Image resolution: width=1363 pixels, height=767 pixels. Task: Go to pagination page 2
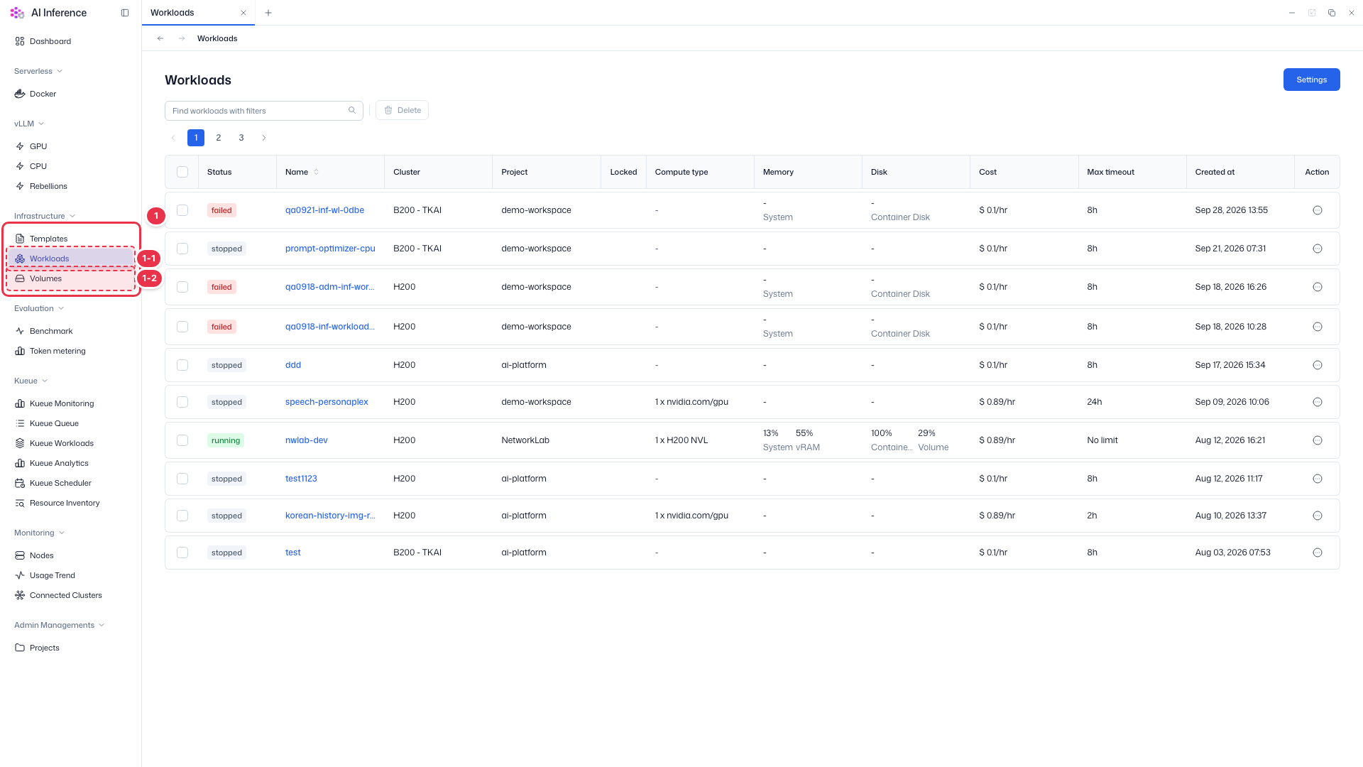(219, 138)
